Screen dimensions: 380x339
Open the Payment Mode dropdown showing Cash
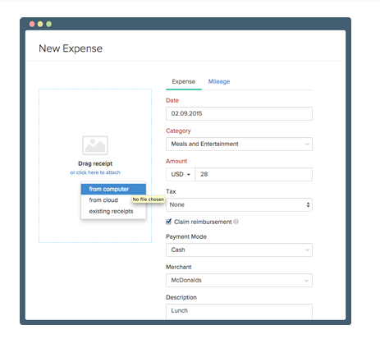point(239,250)
